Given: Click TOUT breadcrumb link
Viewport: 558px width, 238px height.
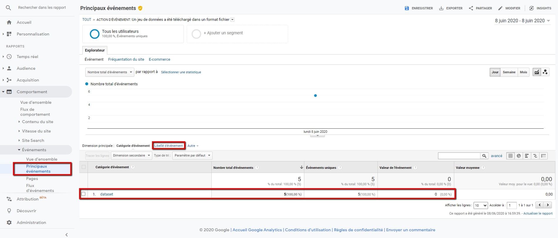Looking at the screenshot, I should pos(87,20).
